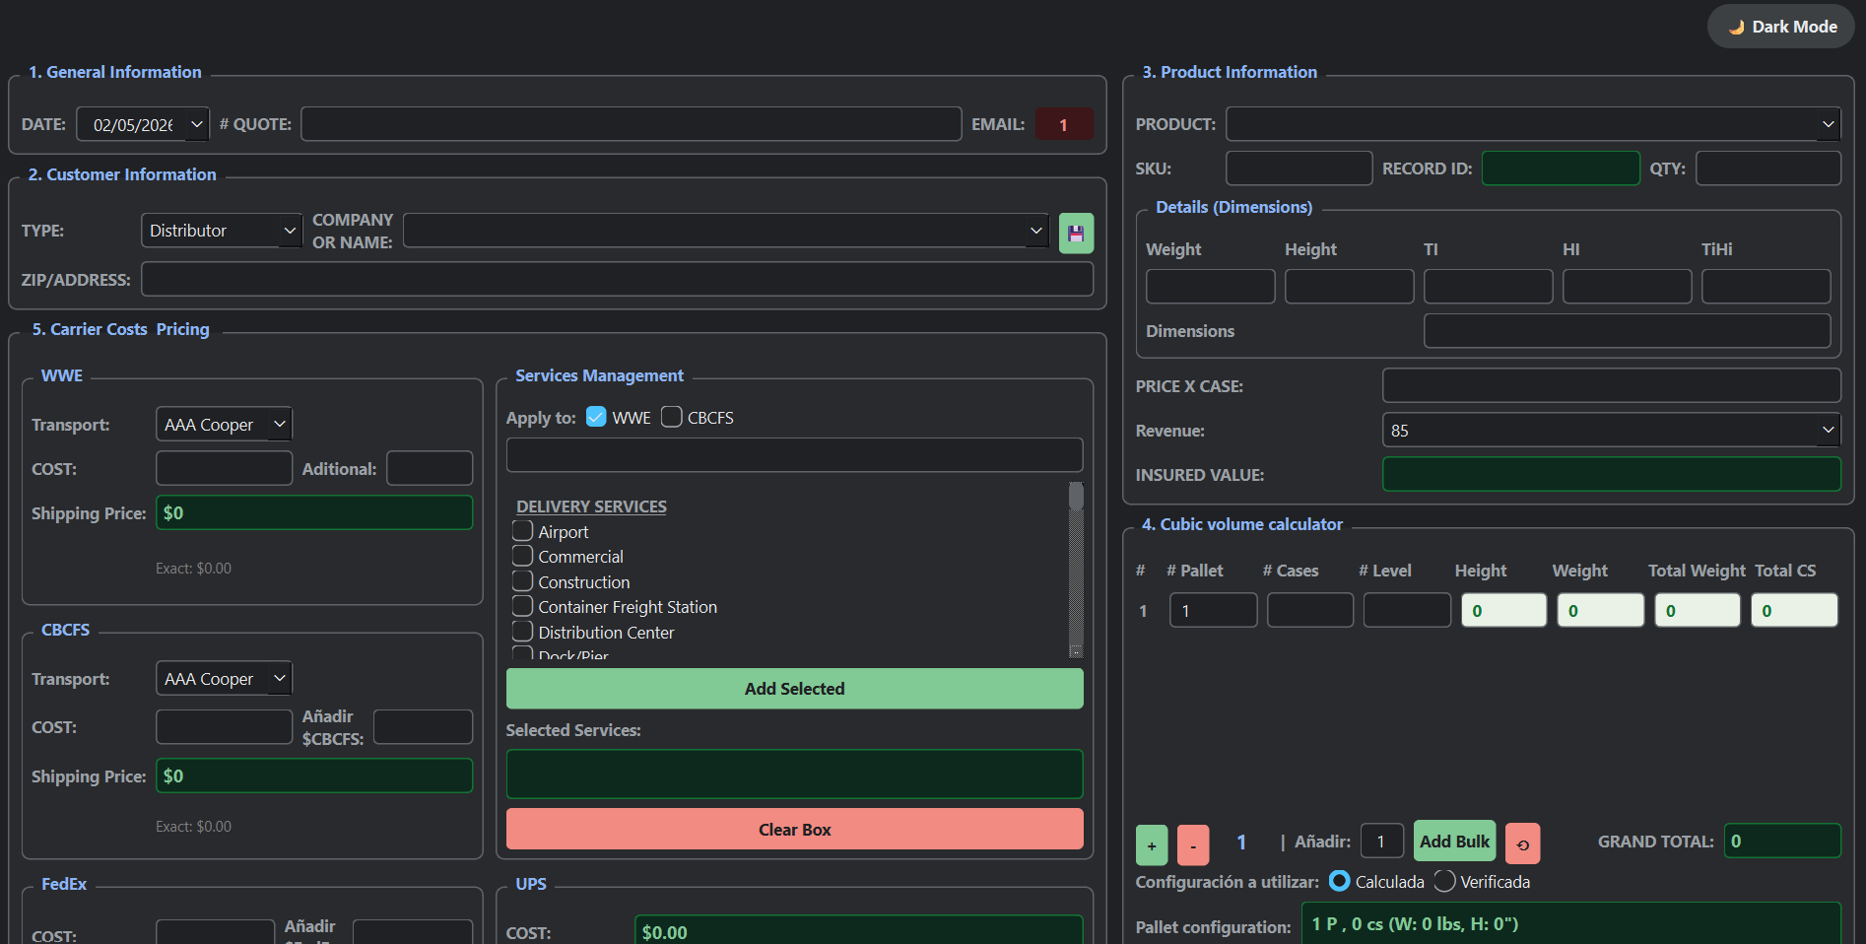
Task: Open the CBCFS Transport AAA Cooper dropdown
Action: (224, 678)
